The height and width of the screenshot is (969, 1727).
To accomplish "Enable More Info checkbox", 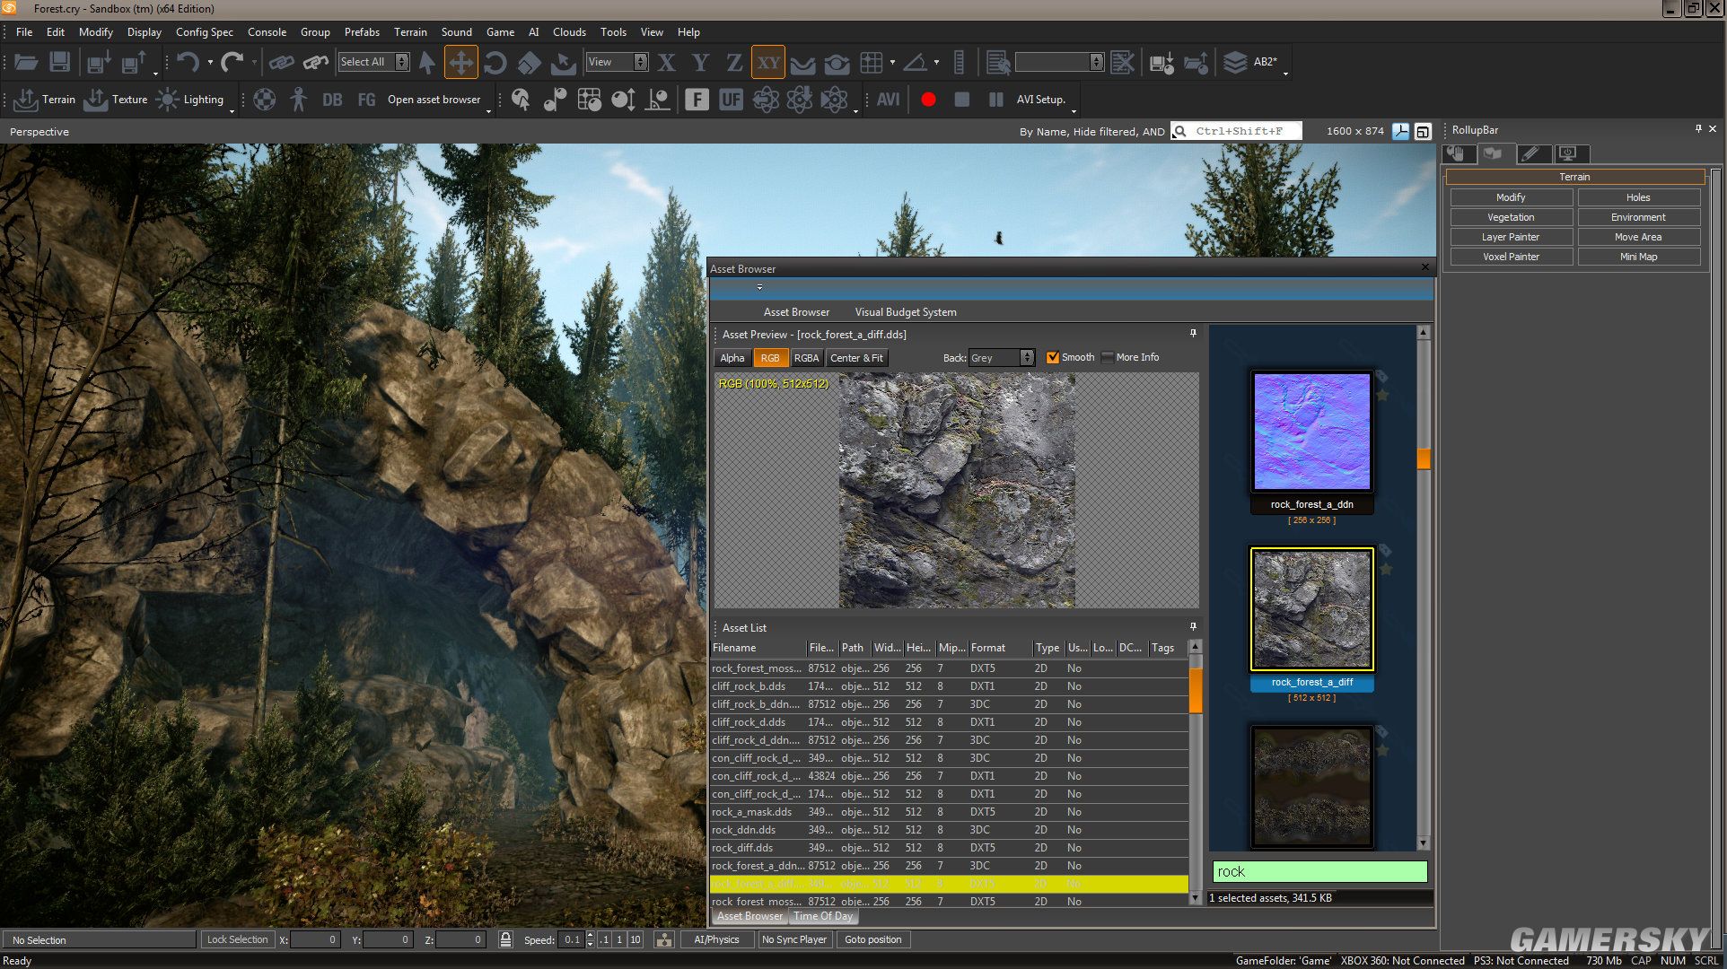I will [1108, 358].
